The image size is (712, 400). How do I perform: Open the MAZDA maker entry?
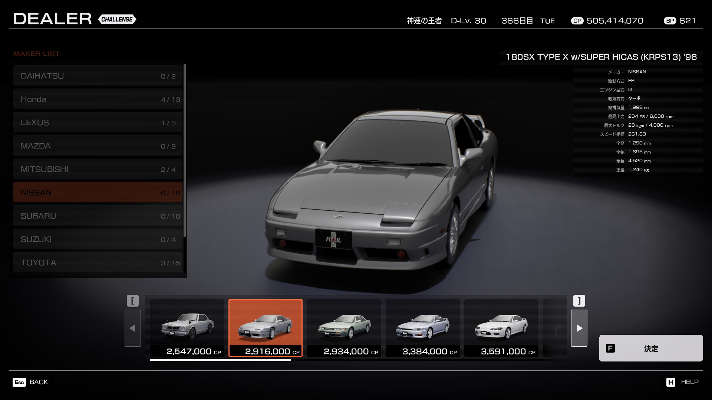click(98, 146)
